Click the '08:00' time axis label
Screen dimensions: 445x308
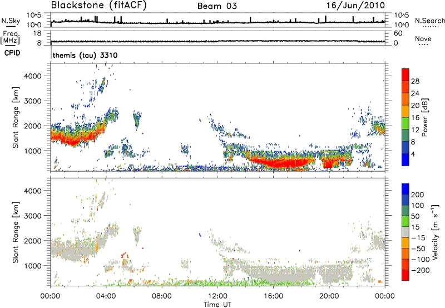click(x=162, y=296)
